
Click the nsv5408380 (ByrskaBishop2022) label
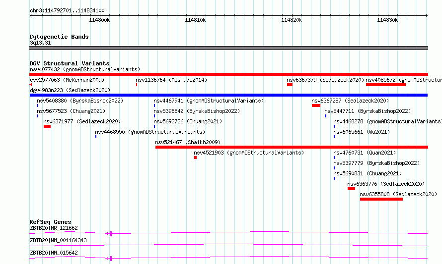click(x=80, y=101)
